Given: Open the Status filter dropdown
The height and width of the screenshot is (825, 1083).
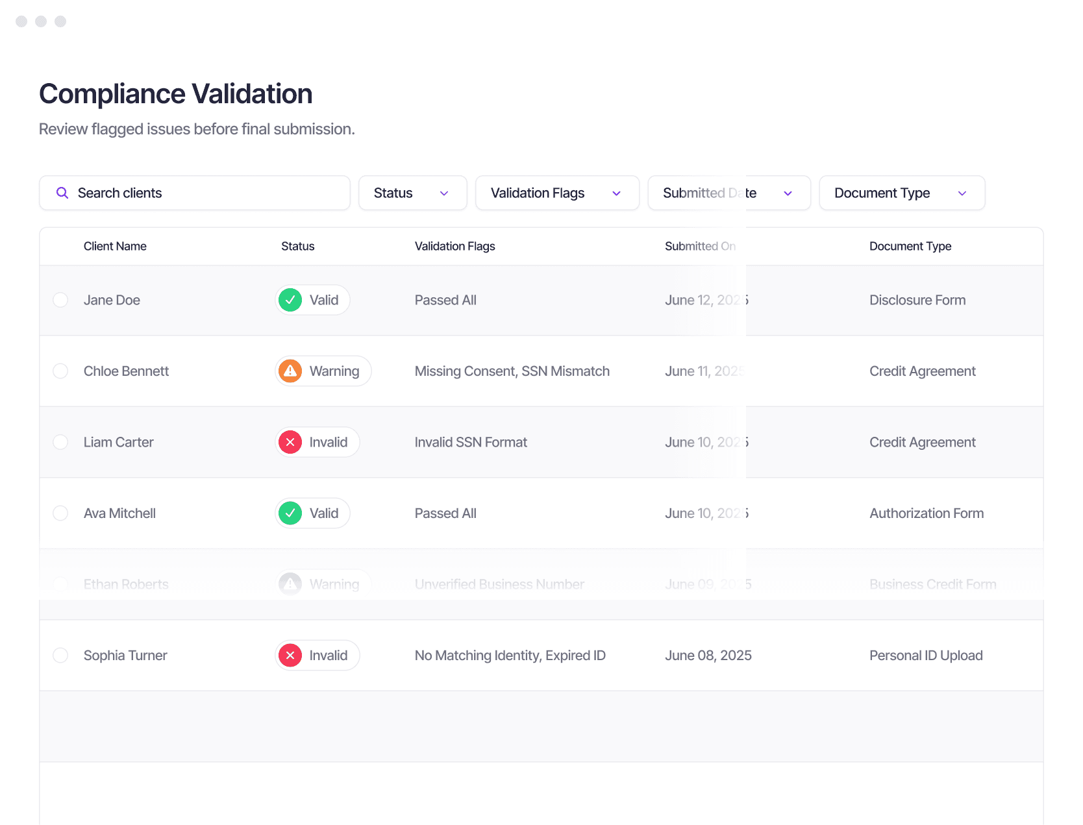Looking at the screenshot, I should [x=413, y=193].
